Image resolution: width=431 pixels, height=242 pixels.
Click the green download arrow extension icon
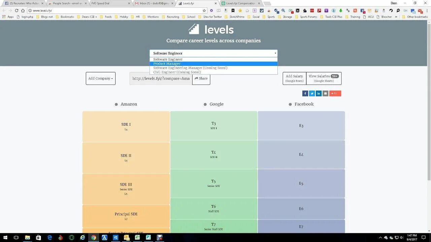[341, 10]
